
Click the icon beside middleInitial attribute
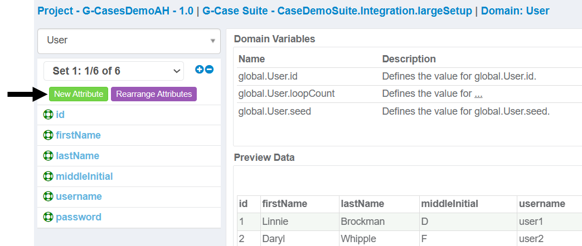coord(48,176)
